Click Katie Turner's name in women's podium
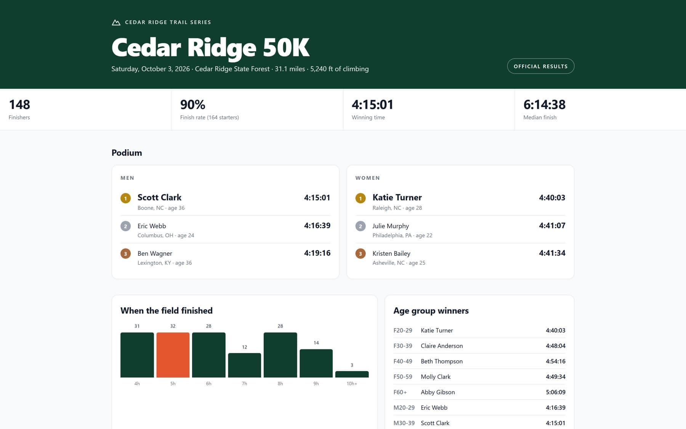686x429 pixels. point(397,197)
